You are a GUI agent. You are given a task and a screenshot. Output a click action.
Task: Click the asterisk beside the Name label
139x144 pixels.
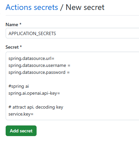[x=20, y=24]
